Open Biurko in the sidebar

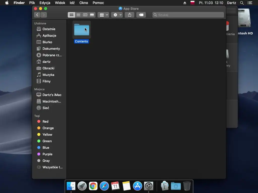(47, 42)
